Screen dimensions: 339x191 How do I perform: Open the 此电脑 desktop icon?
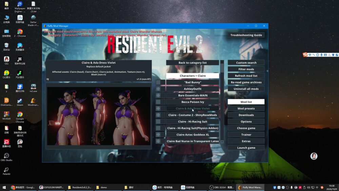tap(6, 19)
